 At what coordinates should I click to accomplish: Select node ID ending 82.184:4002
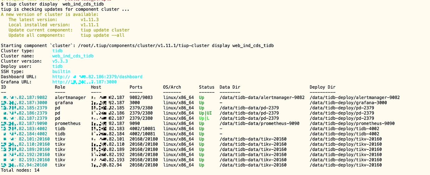[x=25, y=134]
